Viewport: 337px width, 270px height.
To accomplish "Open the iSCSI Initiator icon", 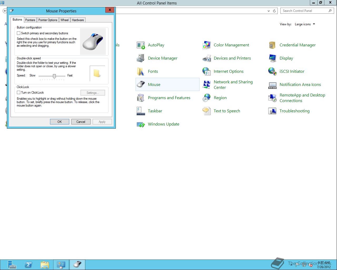I will (x=272, y=71).
